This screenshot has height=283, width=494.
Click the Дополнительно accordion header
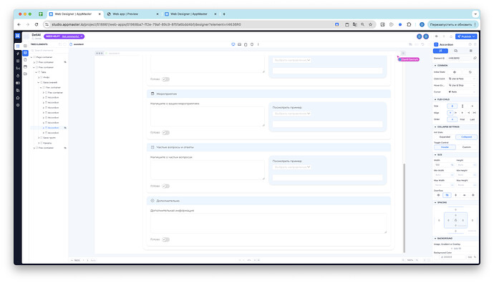tap(268, 201)
